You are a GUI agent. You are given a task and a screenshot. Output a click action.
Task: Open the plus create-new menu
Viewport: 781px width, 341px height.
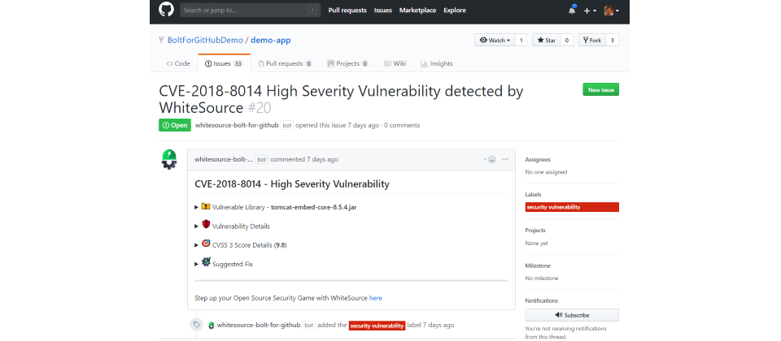(591, 11)
